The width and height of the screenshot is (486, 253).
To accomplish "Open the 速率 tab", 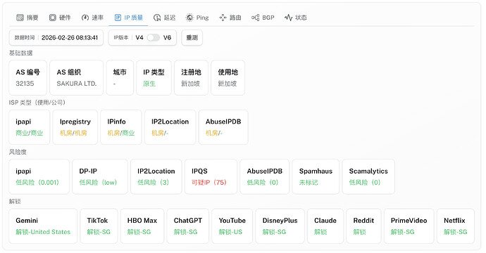I will [92, 18].
